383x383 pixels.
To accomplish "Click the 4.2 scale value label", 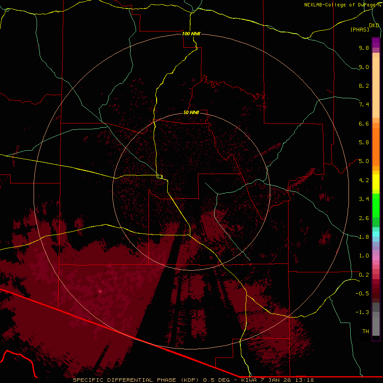I will pyautogui.click(x=364, y=180).
